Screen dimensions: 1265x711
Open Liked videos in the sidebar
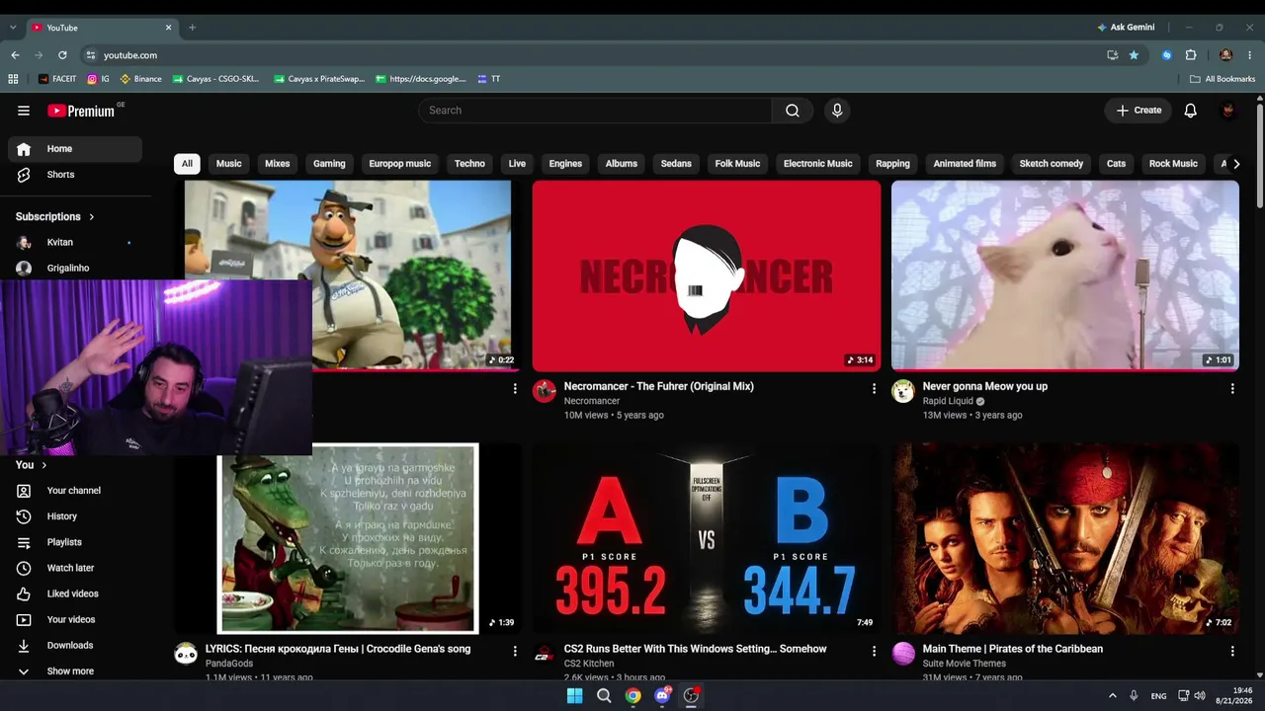coord(75,593)
